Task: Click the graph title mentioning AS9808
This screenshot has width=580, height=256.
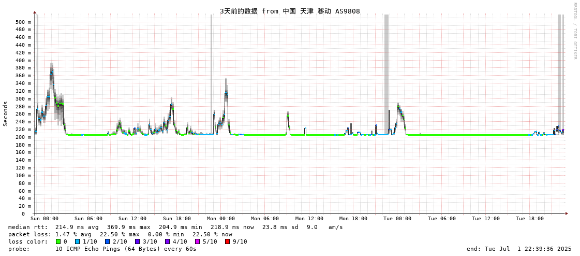Action: click(290, 11)
